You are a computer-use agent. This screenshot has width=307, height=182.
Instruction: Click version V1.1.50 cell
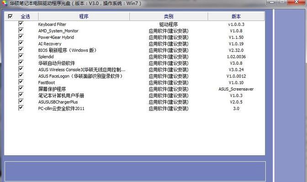click(236, 37)
